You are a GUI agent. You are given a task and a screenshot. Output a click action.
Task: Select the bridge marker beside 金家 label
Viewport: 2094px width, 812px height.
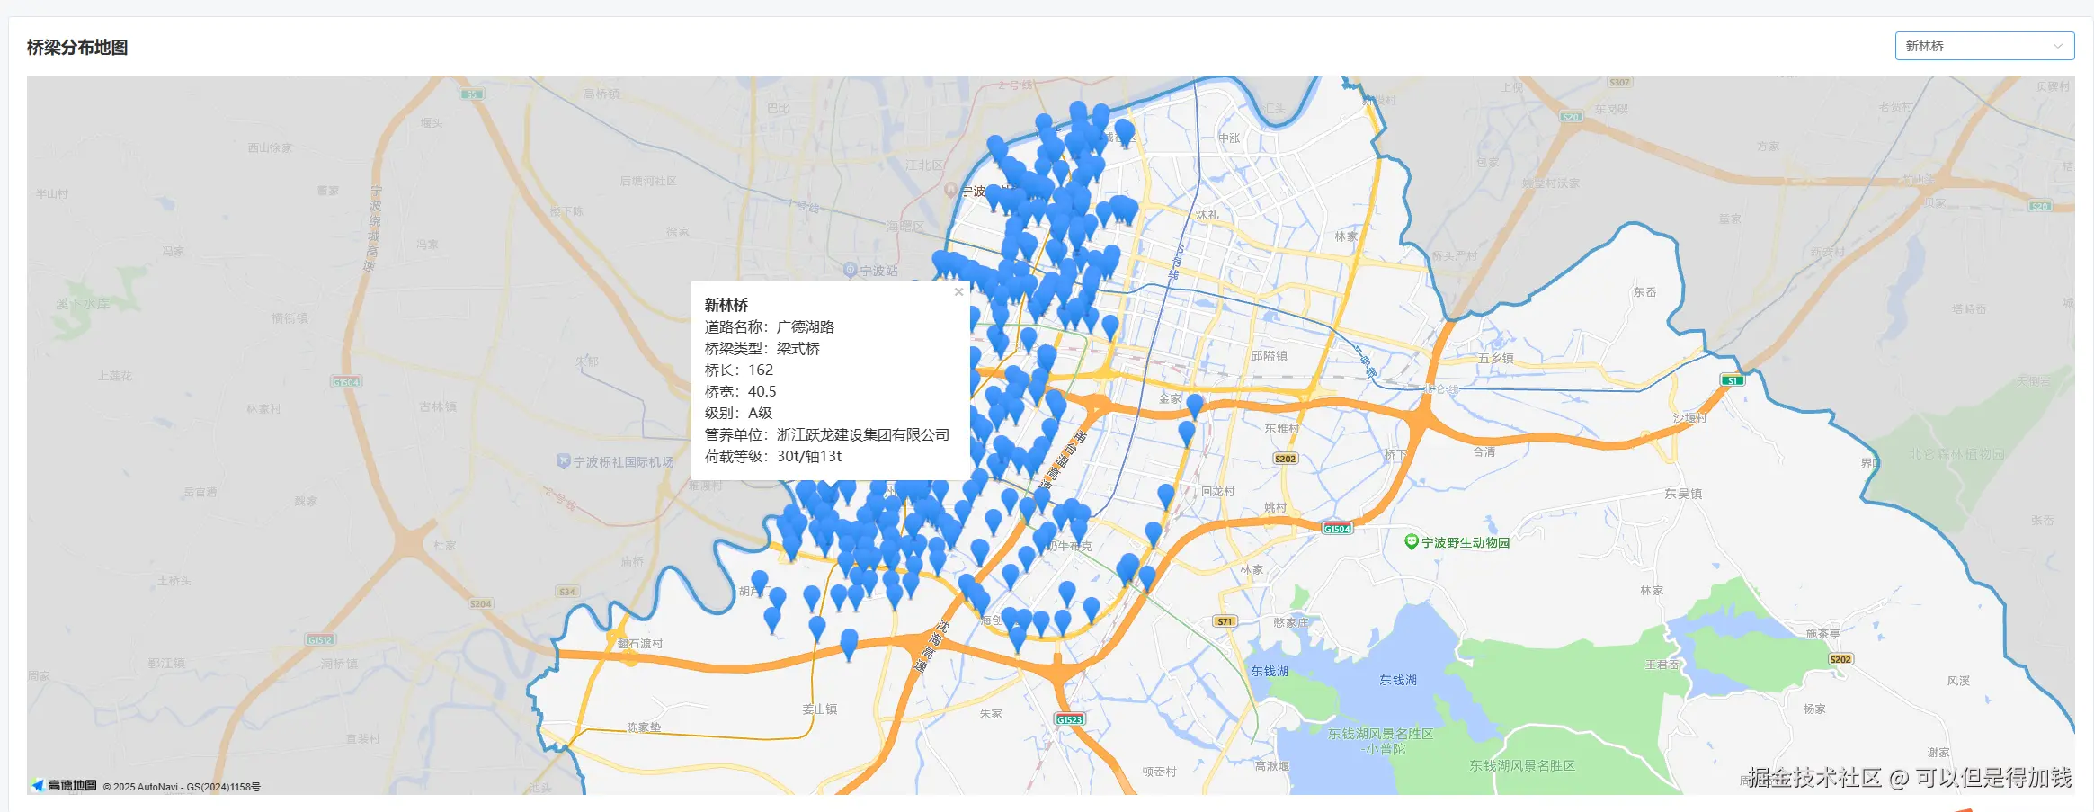[x=1195, y=406]
